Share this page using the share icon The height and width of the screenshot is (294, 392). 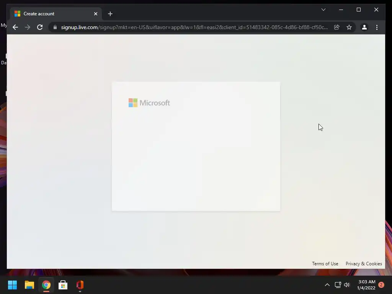337,27
